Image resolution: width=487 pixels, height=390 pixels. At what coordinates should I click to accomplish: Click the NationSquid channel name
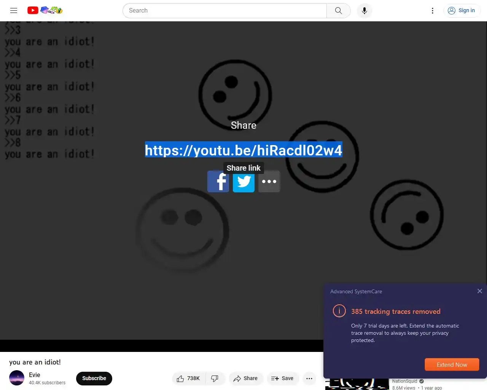[x=404, y=381]
